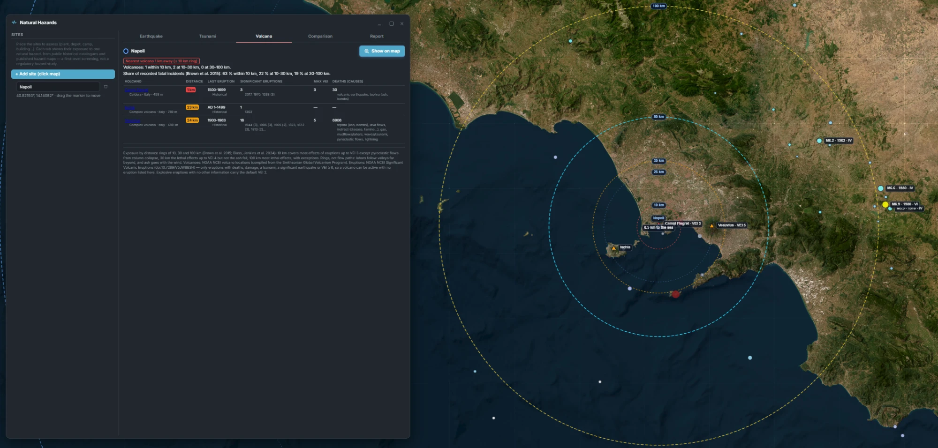Image resolution: width=938 pixels, height=448 pixels.
Task: Maximize the Natural Hazards panel
Action: 391,23
